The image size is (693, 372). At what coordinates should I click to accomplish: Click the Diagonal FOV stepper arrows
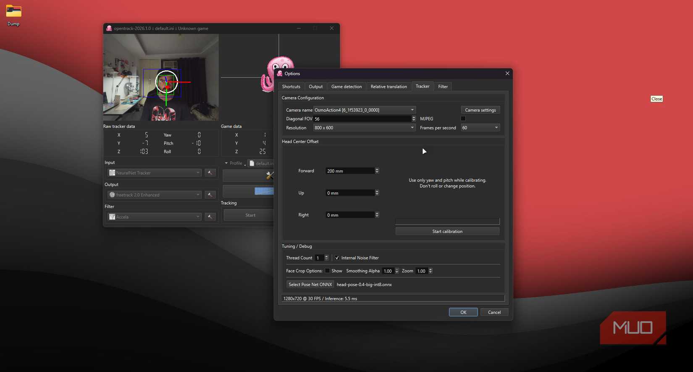414,119
